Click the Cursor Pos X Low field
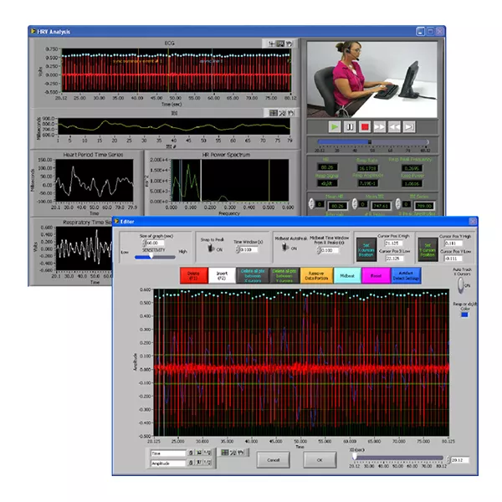This screenshot has width=502, height=502. tap(393, 259)
